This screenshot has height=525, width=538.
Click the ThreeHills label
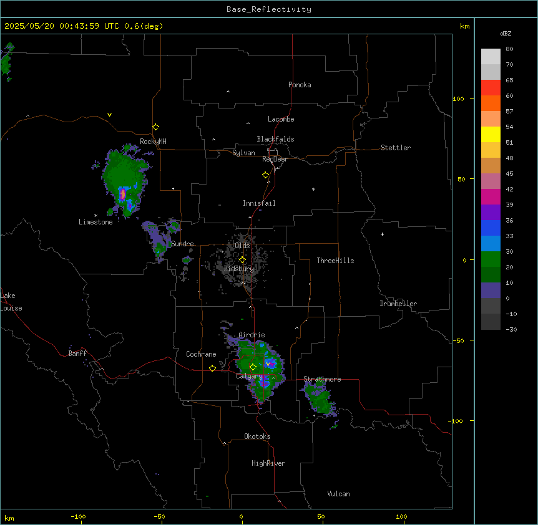(335, 261)
